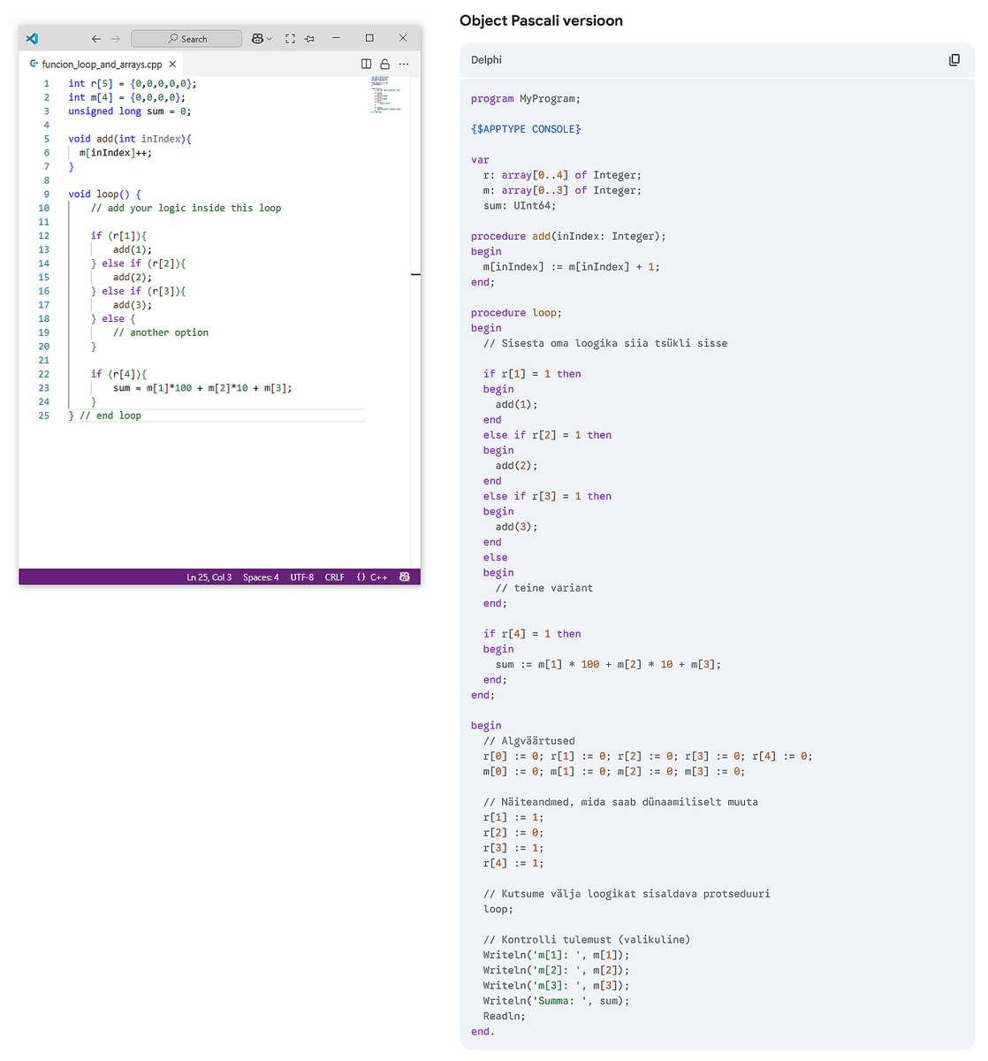The image size is (988, 1061).
Task: Choose the C++ language mode
Action: [x=372, y=577]
